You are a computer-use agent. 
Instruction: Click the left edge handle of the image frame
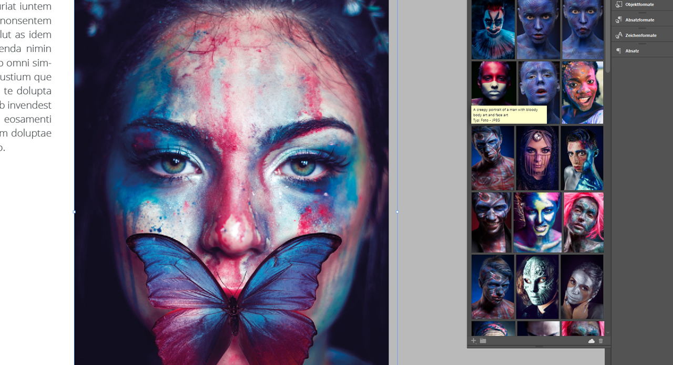pos(74,212)
